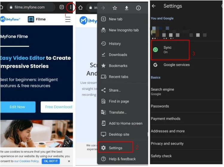Click the Bookmarks star icon in list

pos(103,66)
